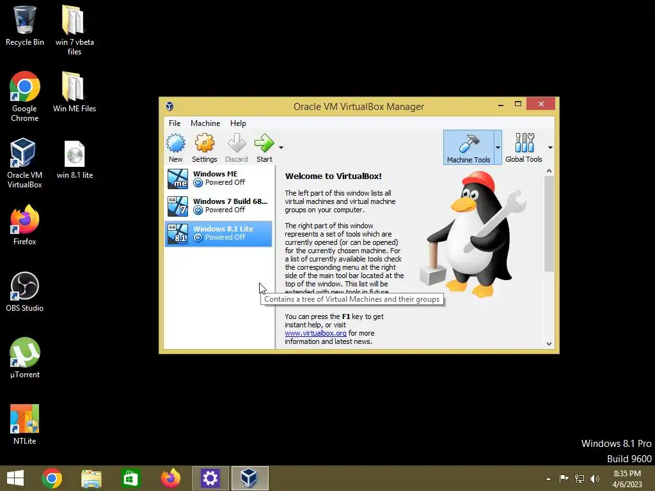Open the Store from the taskbar
The height and width of the screenshot is (491, 655).
(x=130, y=478)
